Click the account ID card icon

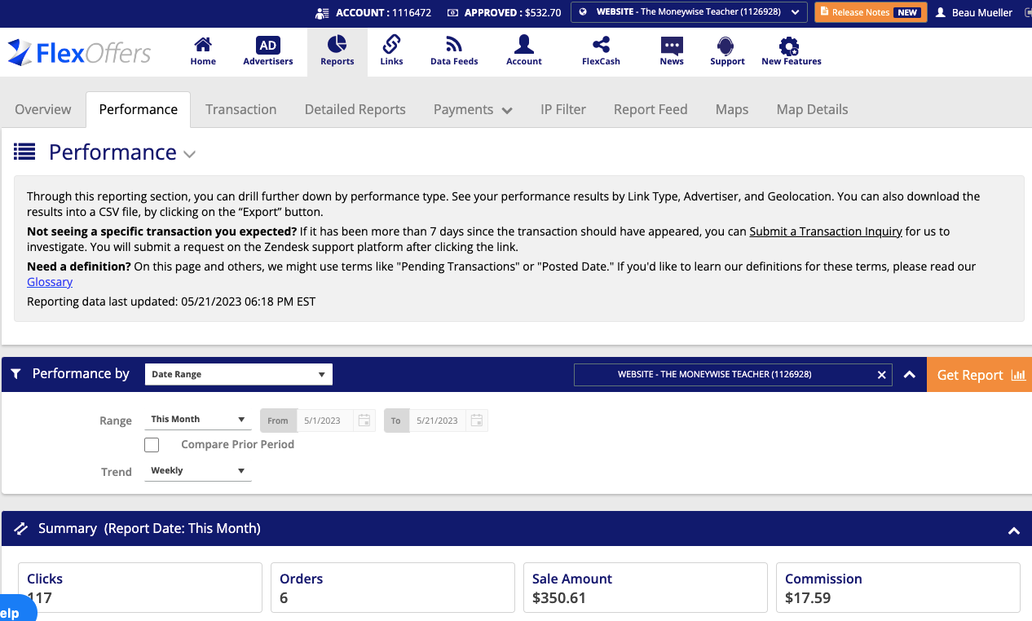322,13
